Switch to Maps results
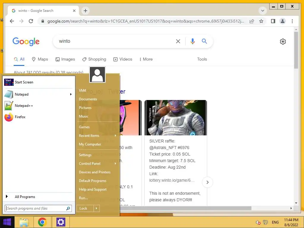This screenshot has width=304, height=228. coord(40,59)
